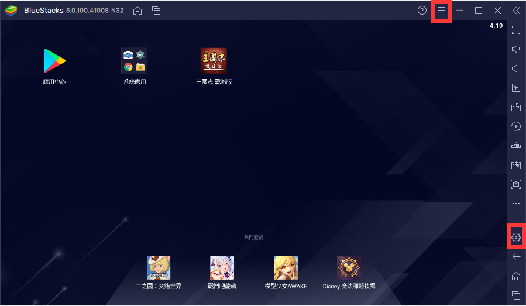
Task: Open recent apps icon in sidebar
Action: pyautogui.click(x=516, y=295)
